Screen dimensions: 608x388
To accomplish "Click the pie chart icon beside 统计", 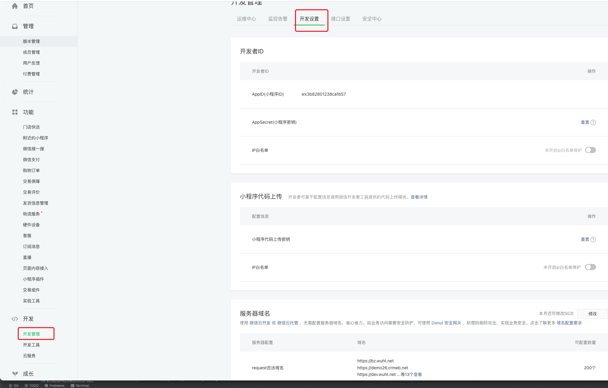I will tap(15, 92).
